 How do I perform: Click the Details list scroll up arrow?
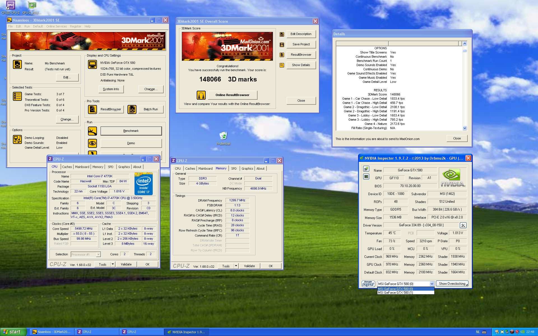click(465, 43)
